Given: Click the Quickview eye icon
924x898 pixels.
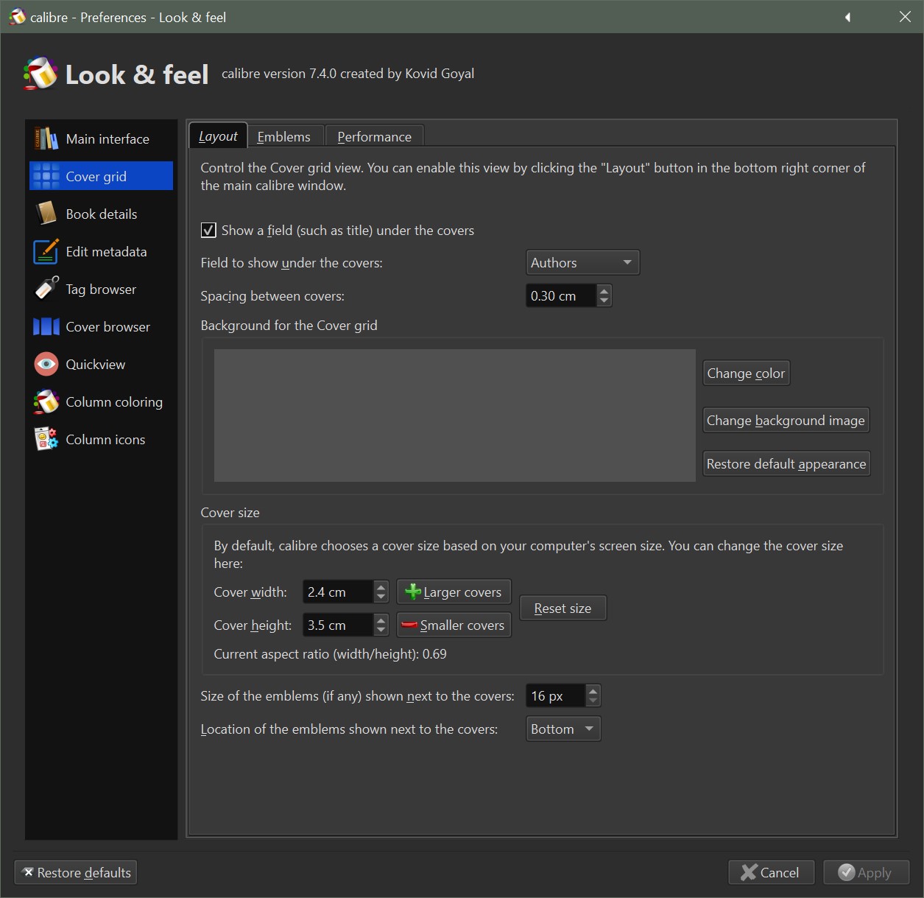Looking at the screenshot, I should pyautogui.click(x=46, y=364).
